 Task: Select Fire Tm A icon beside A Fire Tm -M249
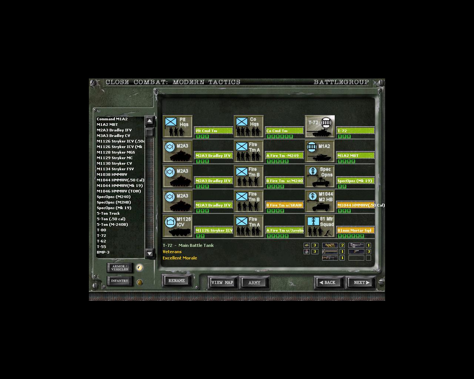248,151
